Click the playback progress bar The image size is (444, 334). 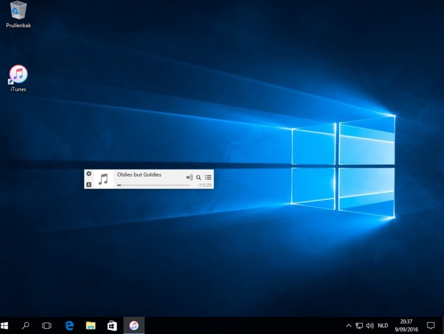153,185
